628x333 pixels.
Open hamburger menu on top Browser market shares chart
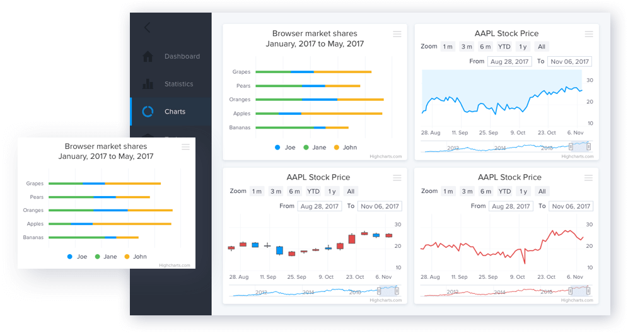click(x=397, y=34)
